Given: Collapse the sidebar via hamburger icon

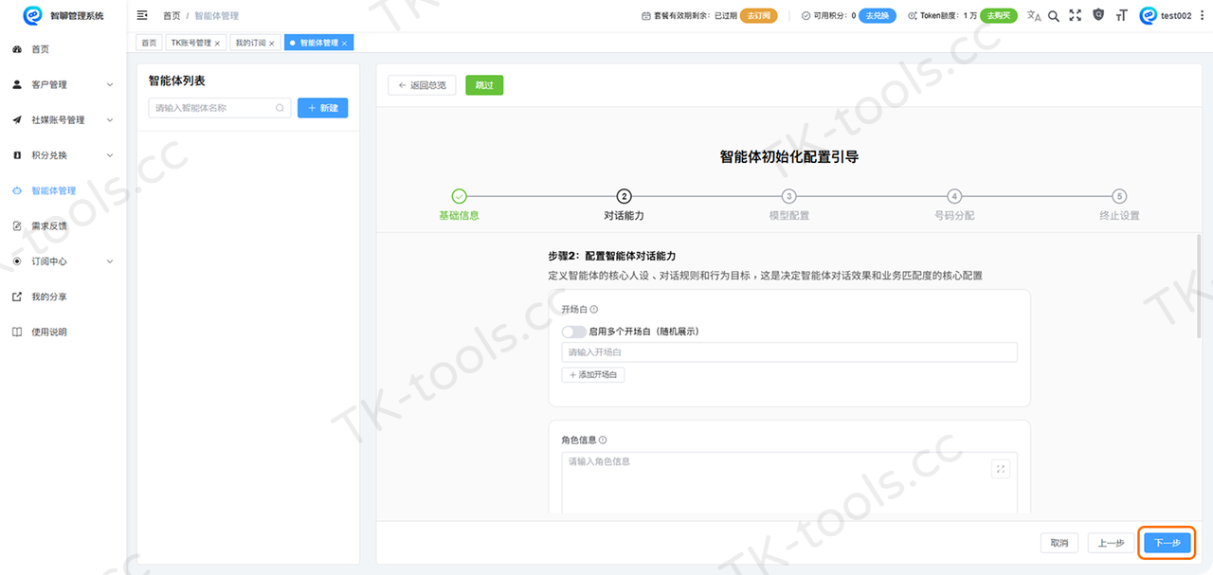Looking at the screenshot, I should click(142, 15).
